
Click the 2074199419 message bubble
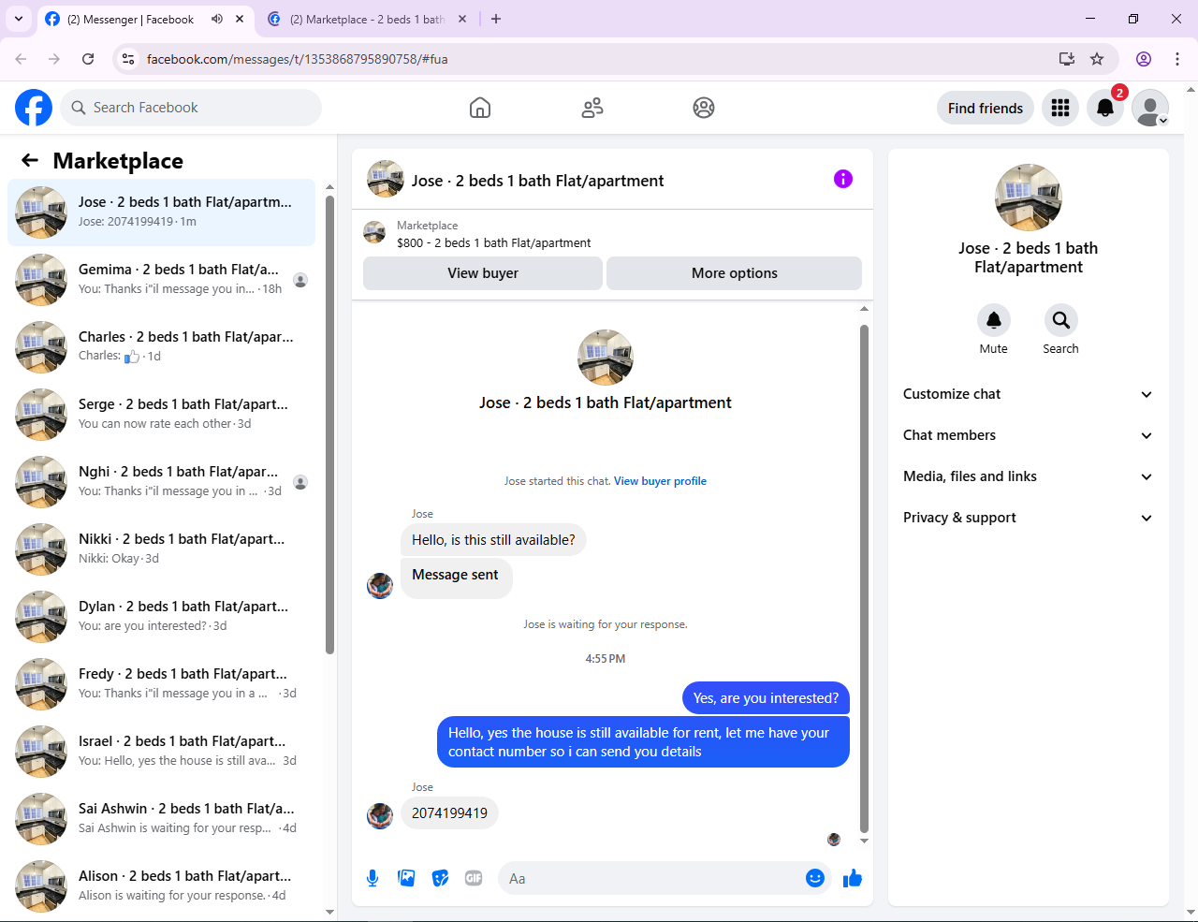pyautogui.click(x=449, y=813)
